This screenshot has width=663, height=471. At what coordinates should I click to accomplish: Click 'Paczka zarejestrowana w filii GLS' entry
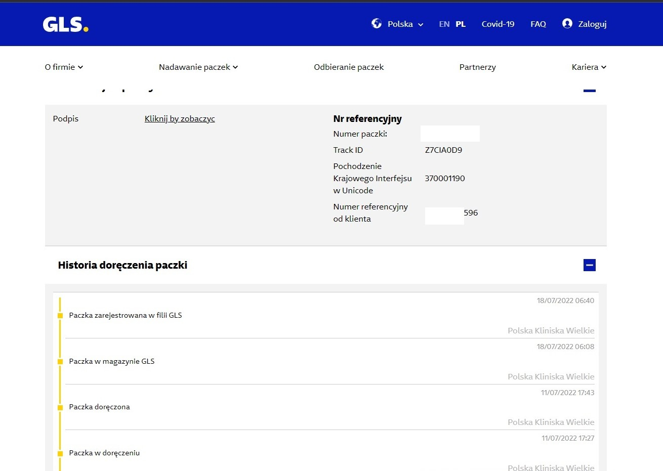click(x=126, y=315)
